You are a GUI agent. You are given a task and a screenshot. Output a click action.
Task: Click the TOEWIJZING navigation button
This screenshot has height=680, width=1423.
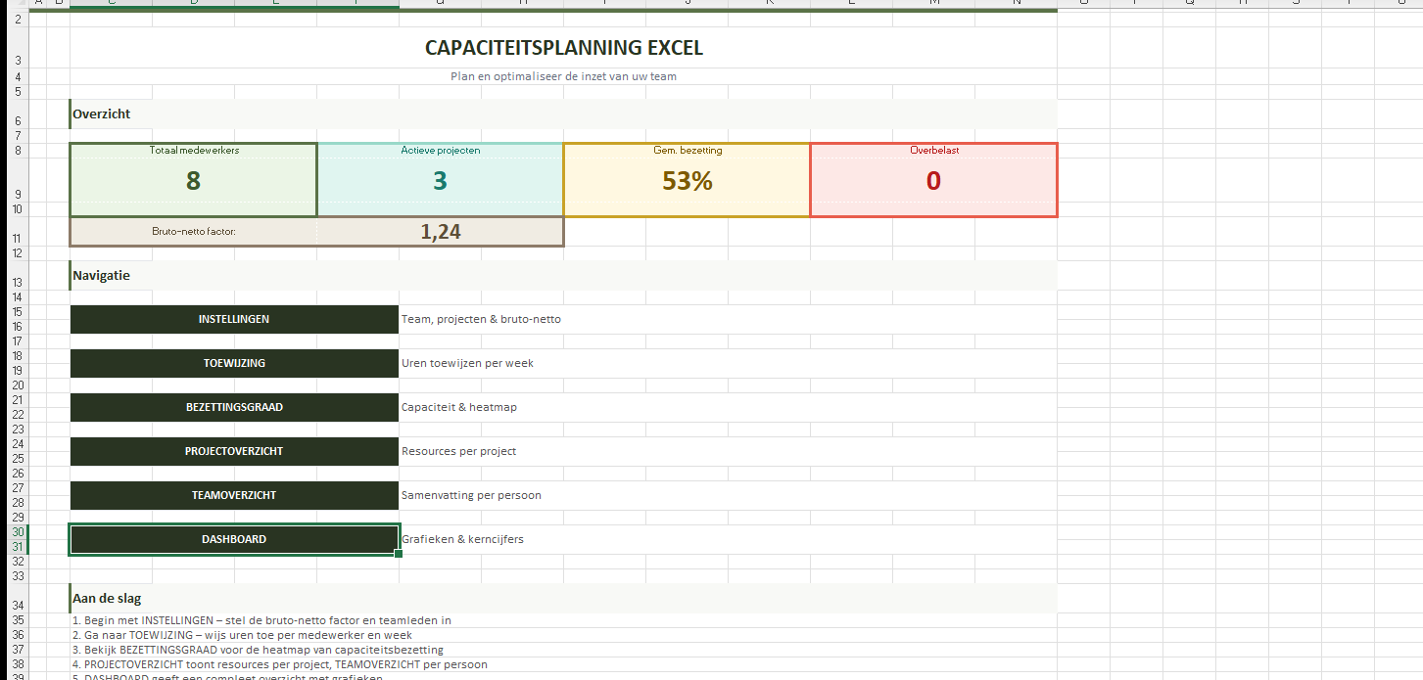tap(234, 363)
